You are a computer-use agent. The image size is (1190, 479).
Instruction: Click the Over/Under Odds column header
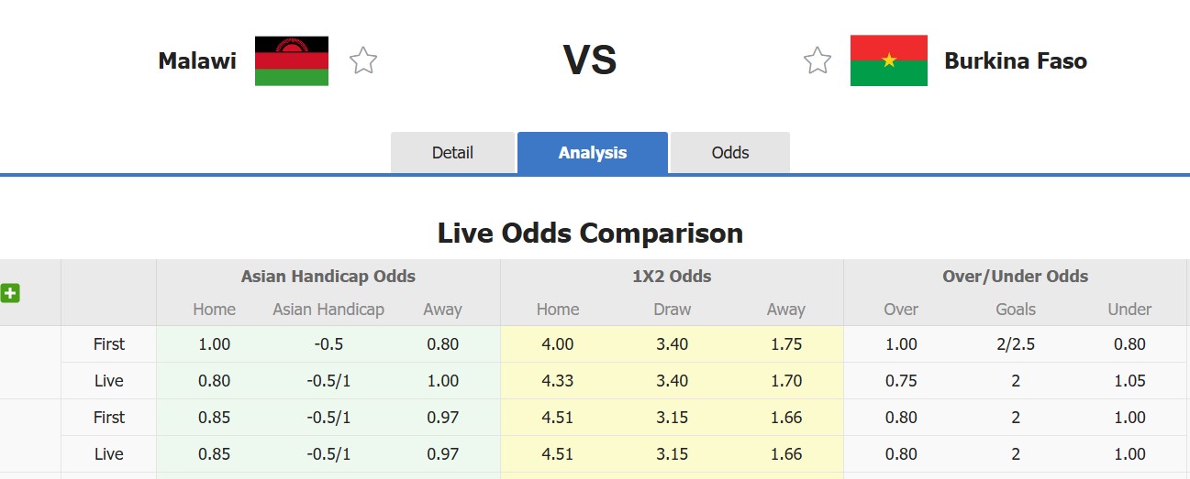point(1015,276)
